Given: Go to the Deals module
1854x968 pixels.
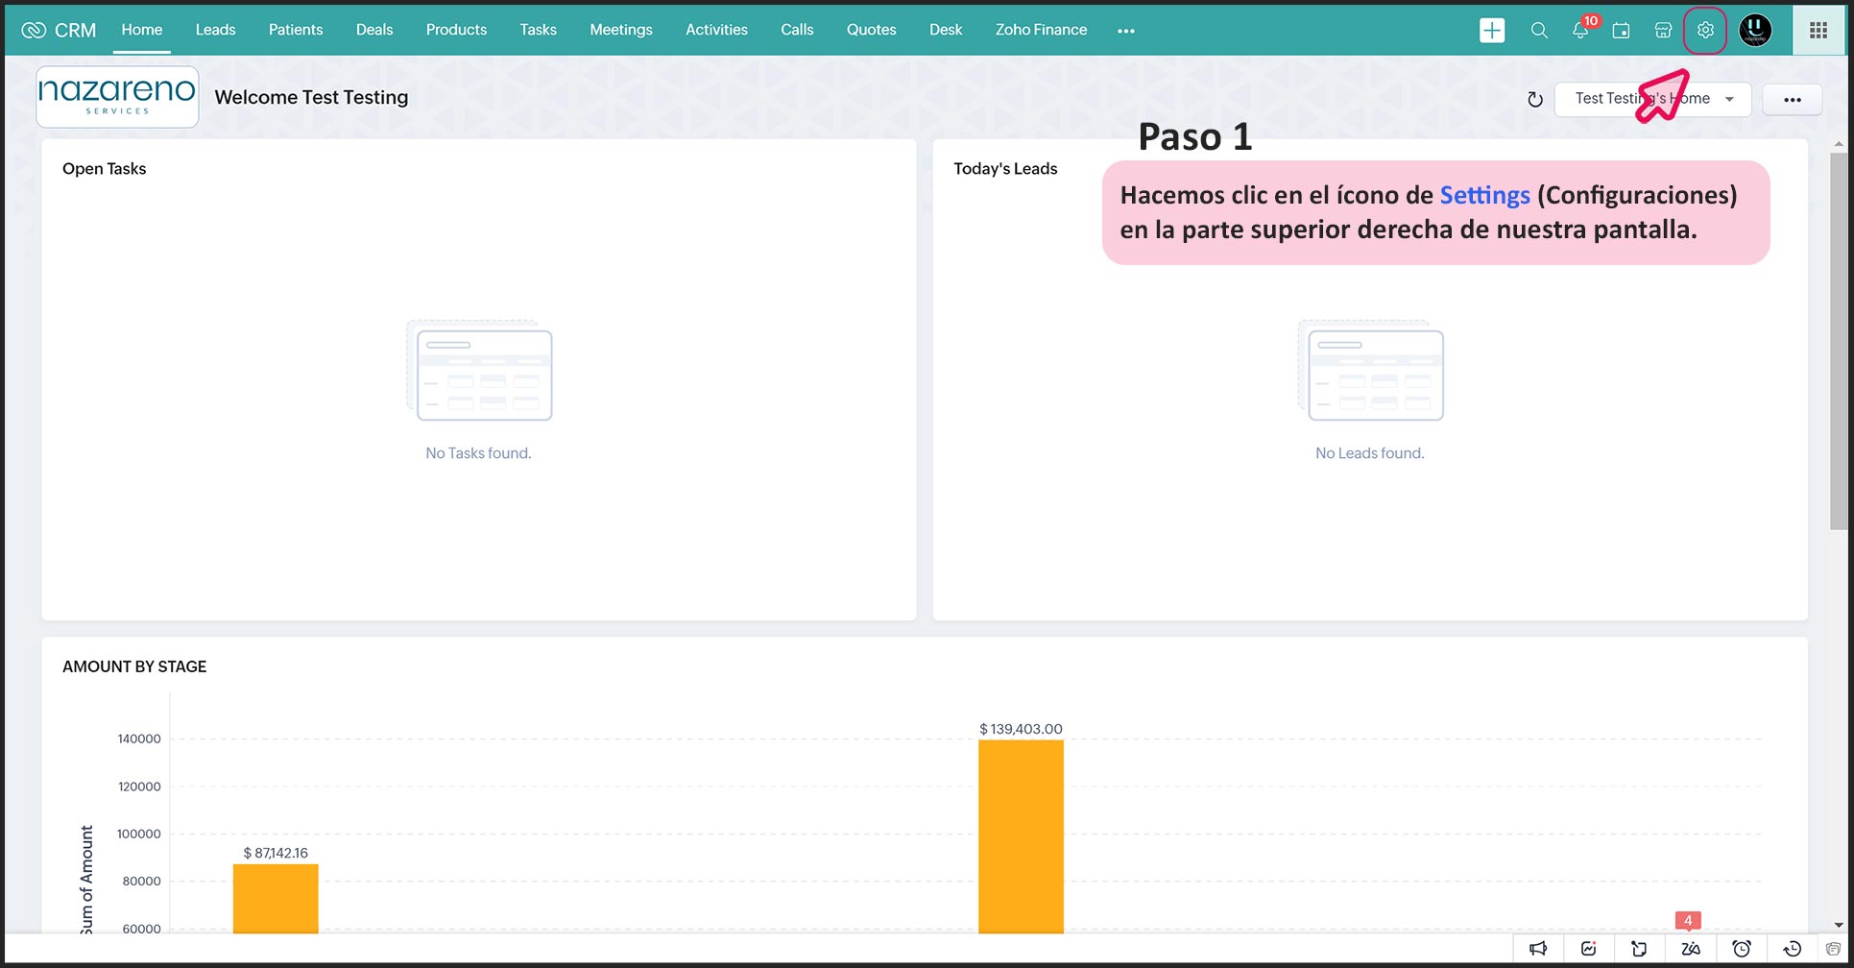Looking at the screenshot, I should [x=373, y=30].
